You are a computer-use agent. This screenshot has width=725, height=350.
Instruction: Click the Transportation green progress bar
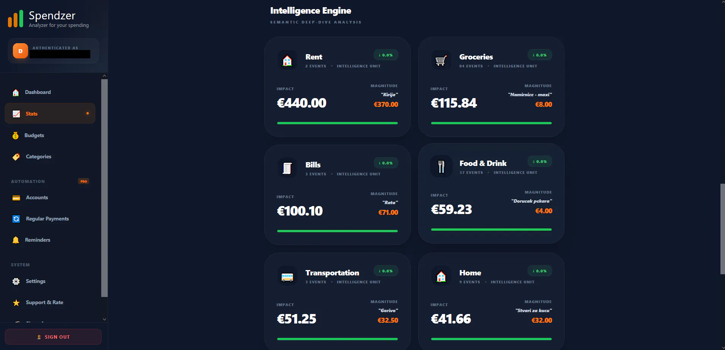pos(337,339)
